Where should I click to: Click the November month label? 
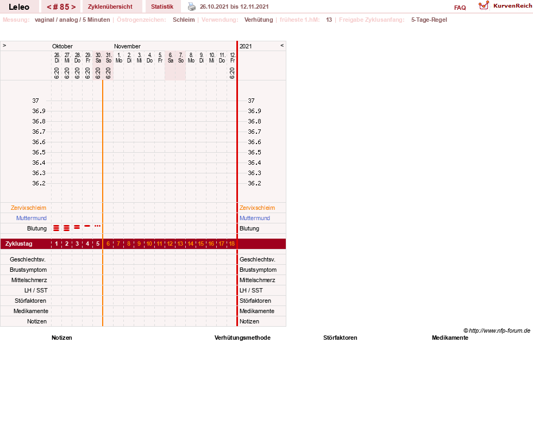127,46
